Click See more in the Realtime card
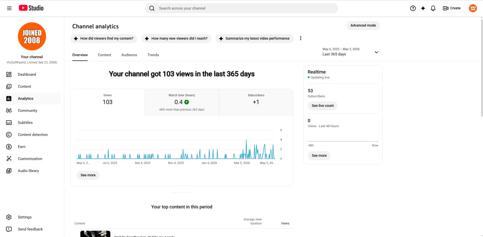The image size is (483, 237). pyautogui.click(x=319, y=156)
